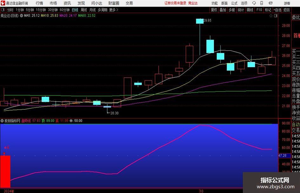Viewport: 300px width, 193px height.
Task: Switch to 60分钟 period tab
Action: (x=64, y=10)
